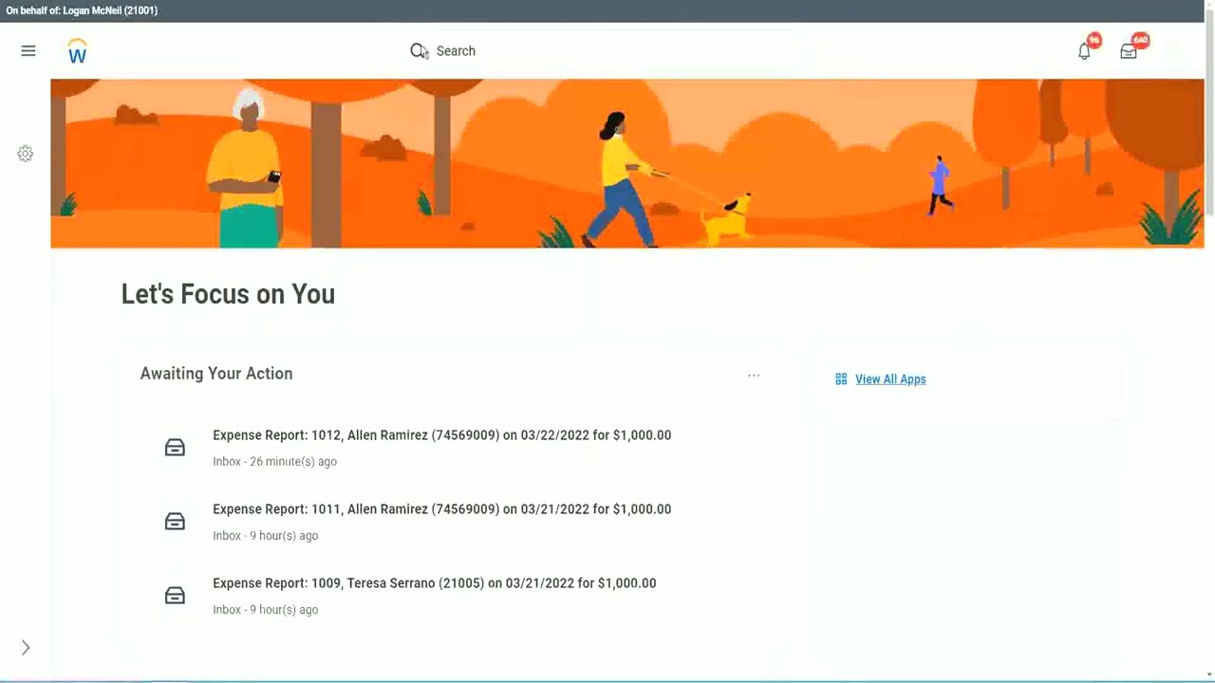The width and height of the screenshot is (1215, 683).
Task: Click inbox icon beside Expense Report 1009
Action: [175, 596]
